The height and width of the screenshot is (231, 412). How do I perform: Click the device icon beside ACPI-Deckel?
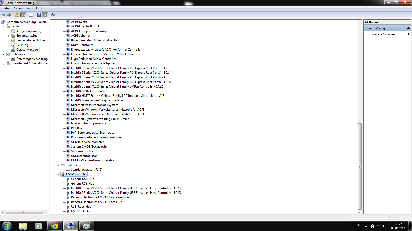pyautogui.click(x=68, y=22)
